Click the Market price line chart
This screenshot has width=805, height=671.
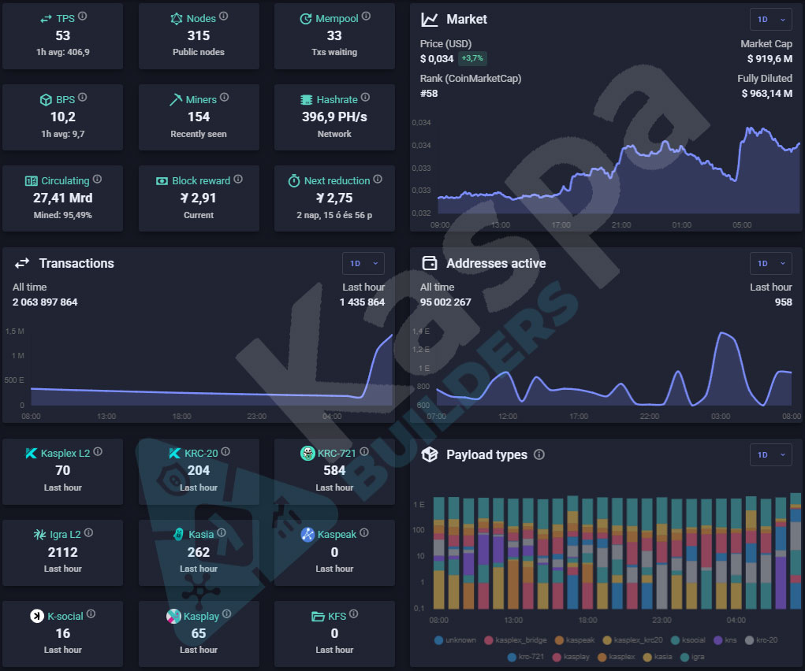point(619,169)
